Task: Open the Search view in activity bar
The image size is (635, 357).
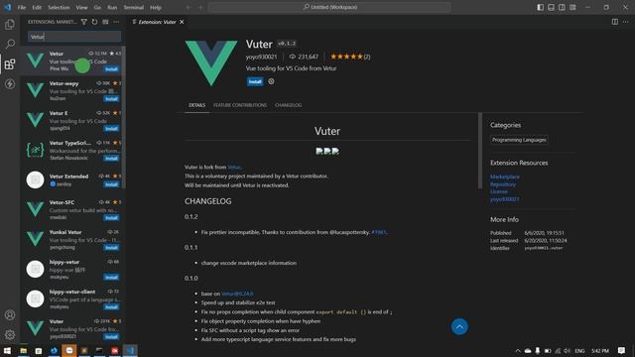Action: pyautogui.click(x=10, y=44)
